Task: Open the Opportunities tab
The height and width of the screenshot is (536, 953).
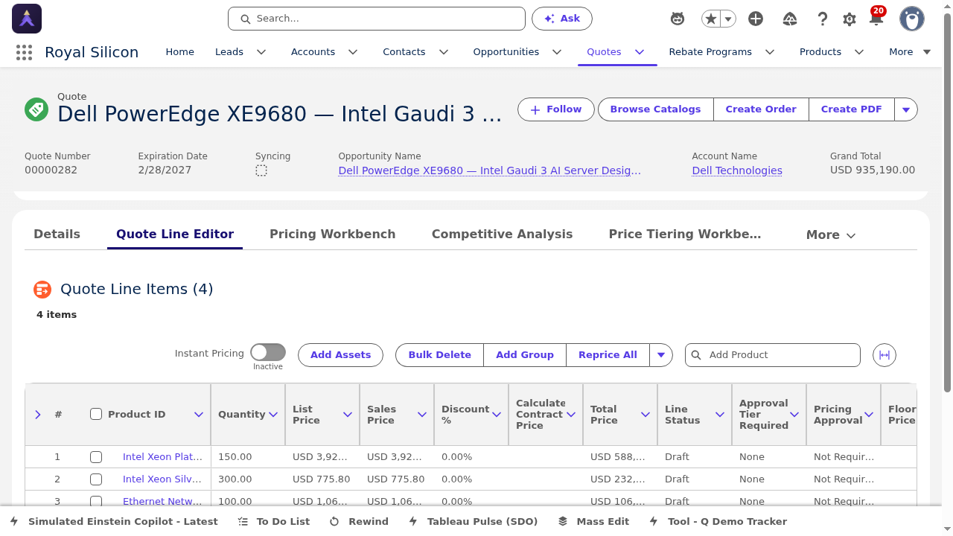Action: pyautogui.click(x=506, y=52)
